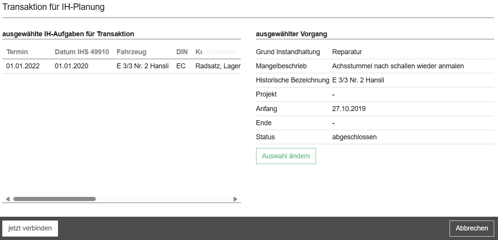Click the 01.01.2020 cell in the table
The width and height of the screenshot is (498, 240).
tap(71, 66)
